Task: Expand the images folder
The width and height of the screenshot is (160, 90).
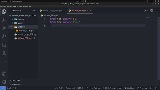Action: click(x=23, y=19)
